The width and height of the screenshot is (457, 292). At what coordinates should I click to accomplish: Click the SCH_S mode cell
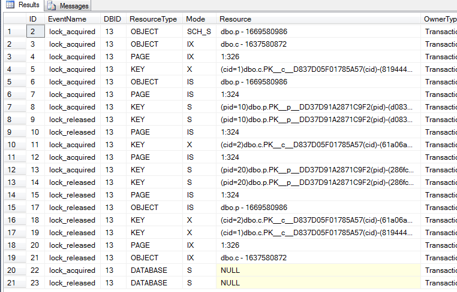click(x=199, y=32)
